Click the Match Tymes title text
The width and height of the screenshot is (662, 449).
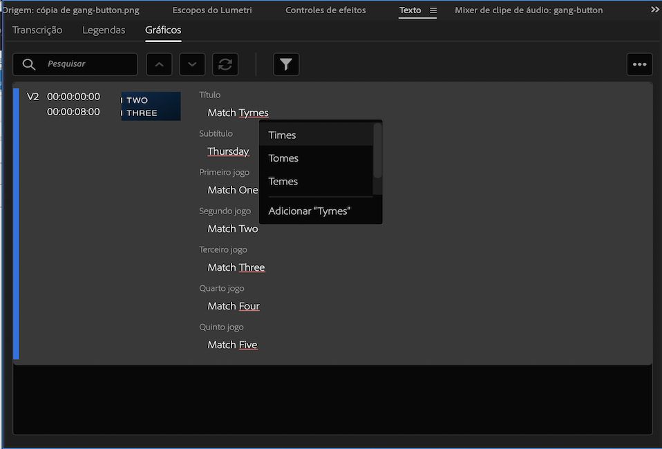(238, 113)
